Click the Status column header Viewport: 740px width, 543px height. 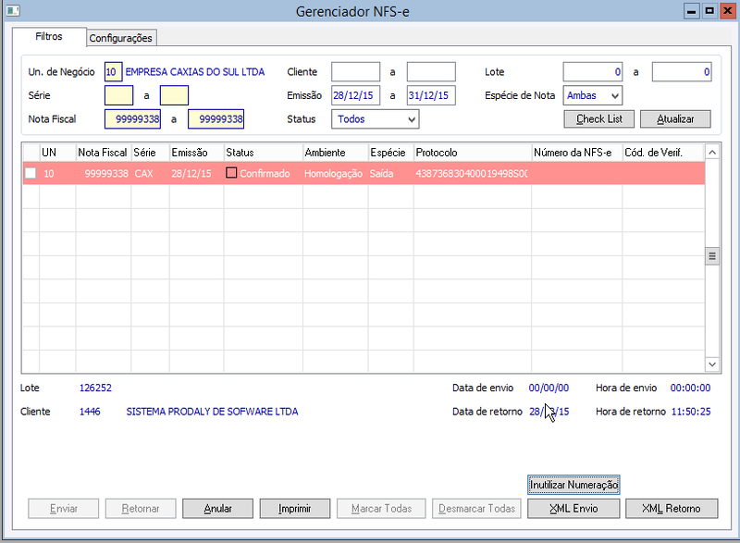[x=264, y=153]
